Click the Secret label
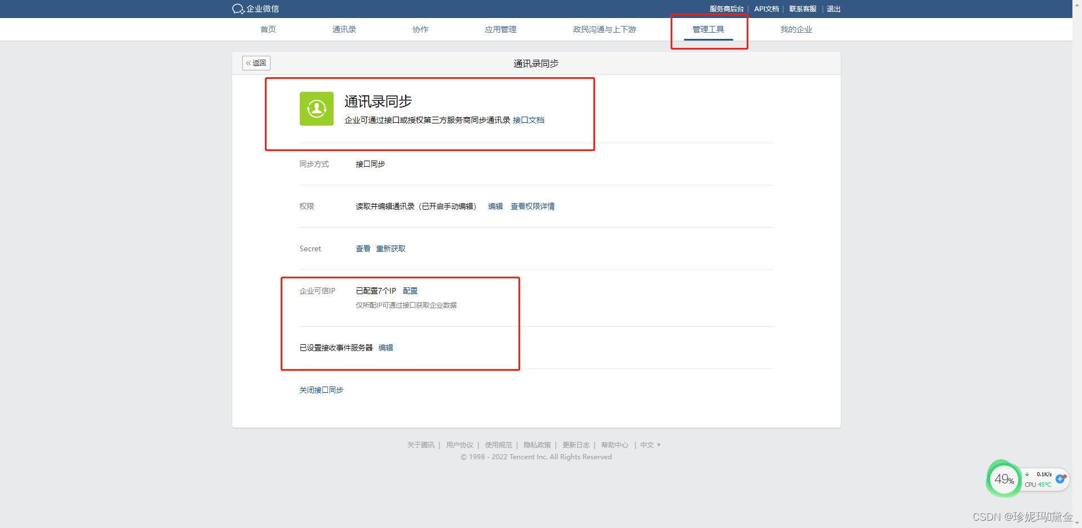The image size is (1082, 528). coord(310,249)
